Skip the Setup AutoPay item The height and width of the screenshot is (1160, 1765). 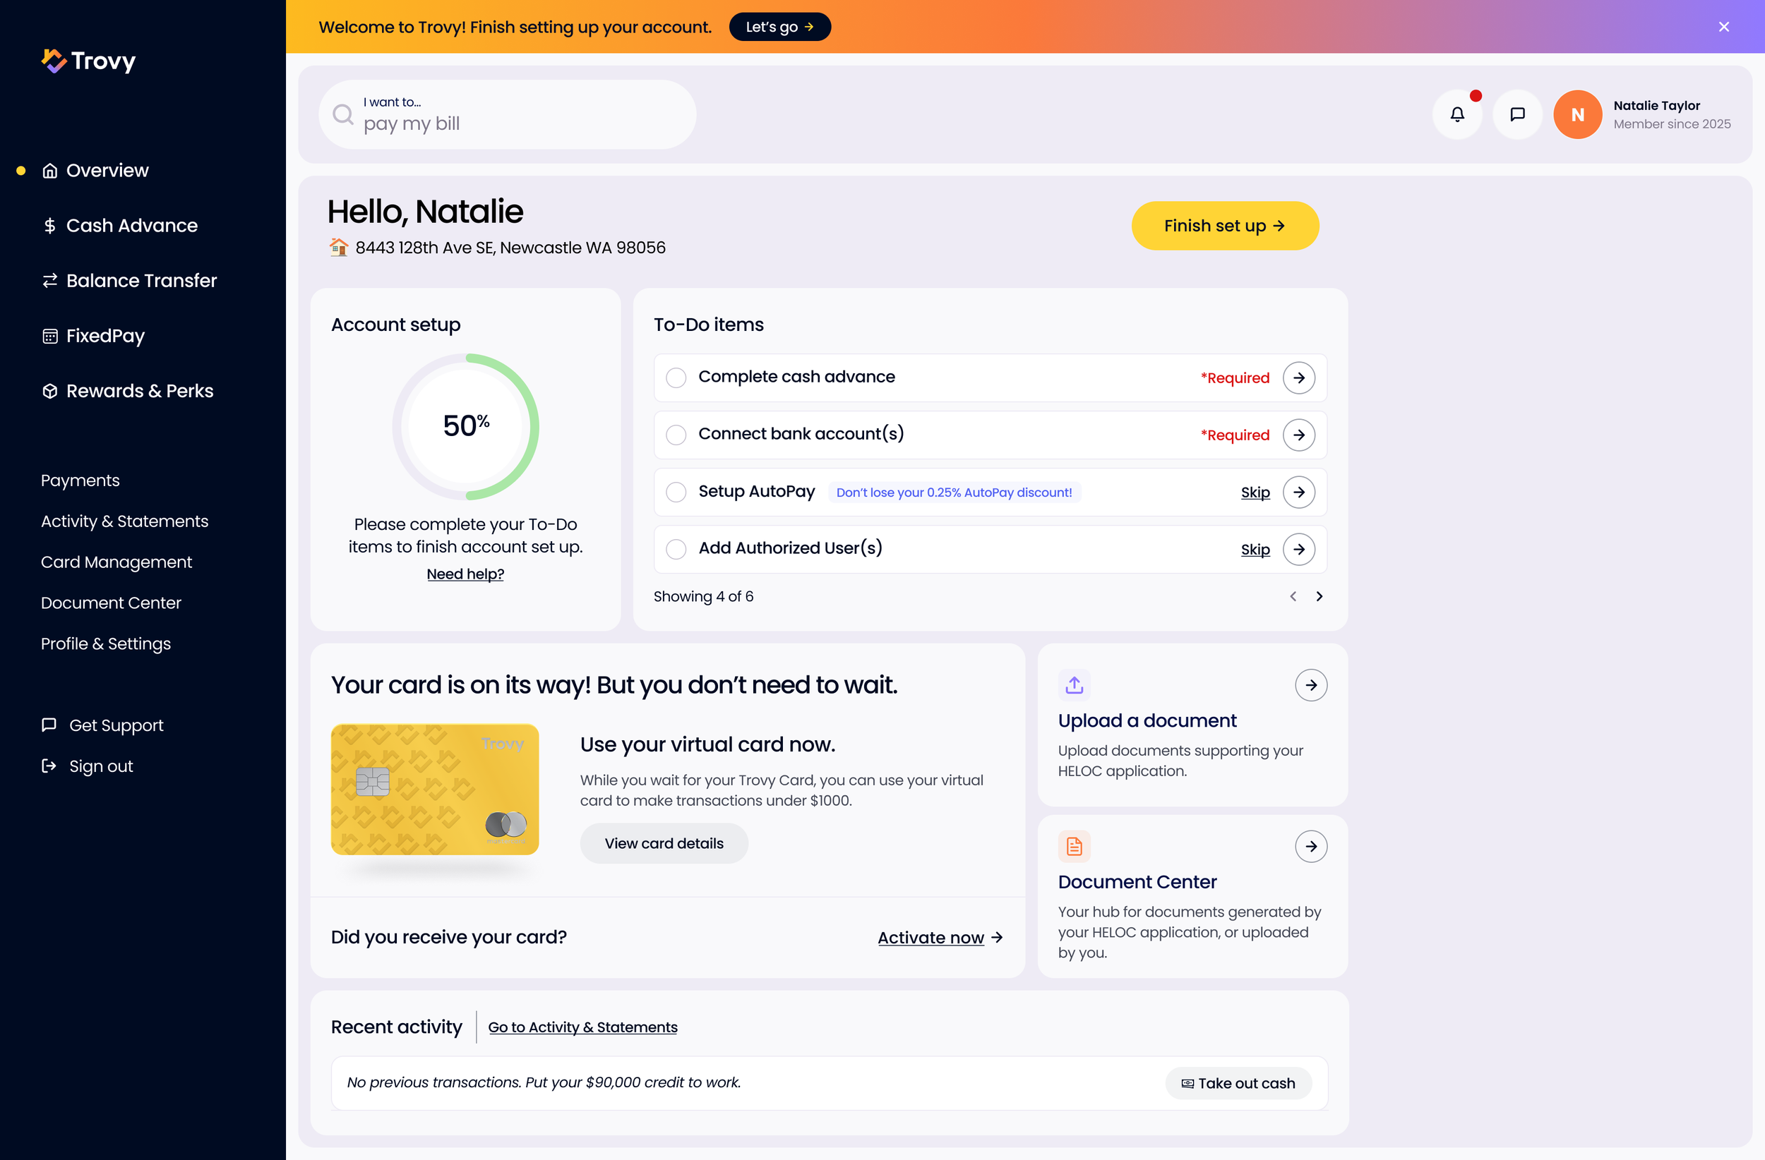[1255, 493]
